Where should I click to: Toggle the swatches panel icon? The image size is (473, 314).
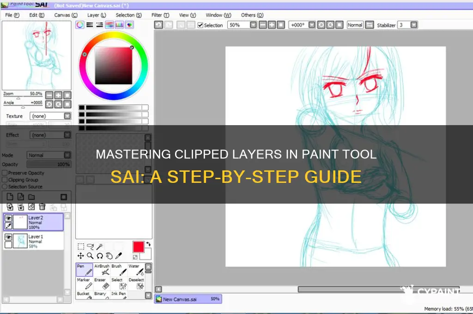coord(120,25)
